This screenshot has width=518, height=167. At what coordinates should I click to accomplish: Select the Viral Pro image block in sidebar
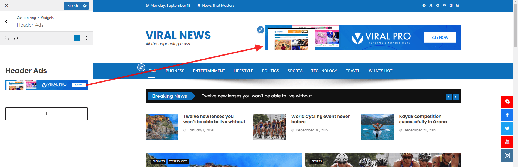pos(46,85)
